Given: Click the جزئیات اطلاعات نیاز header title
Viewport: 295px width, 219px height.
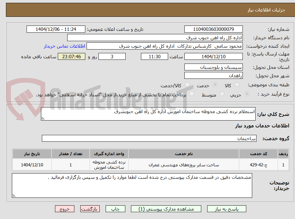Looking at the screenshot, I should coord(266,10).
